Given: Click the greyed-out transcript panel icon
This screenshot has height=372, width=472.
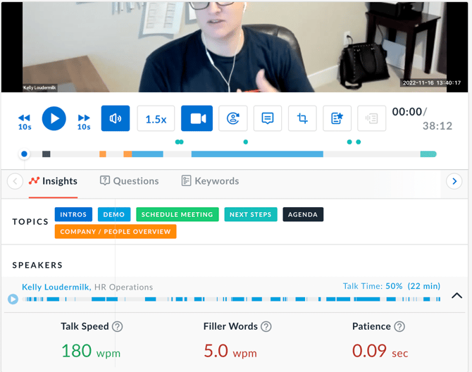Looking at the screenshot, I should point(371,119).
